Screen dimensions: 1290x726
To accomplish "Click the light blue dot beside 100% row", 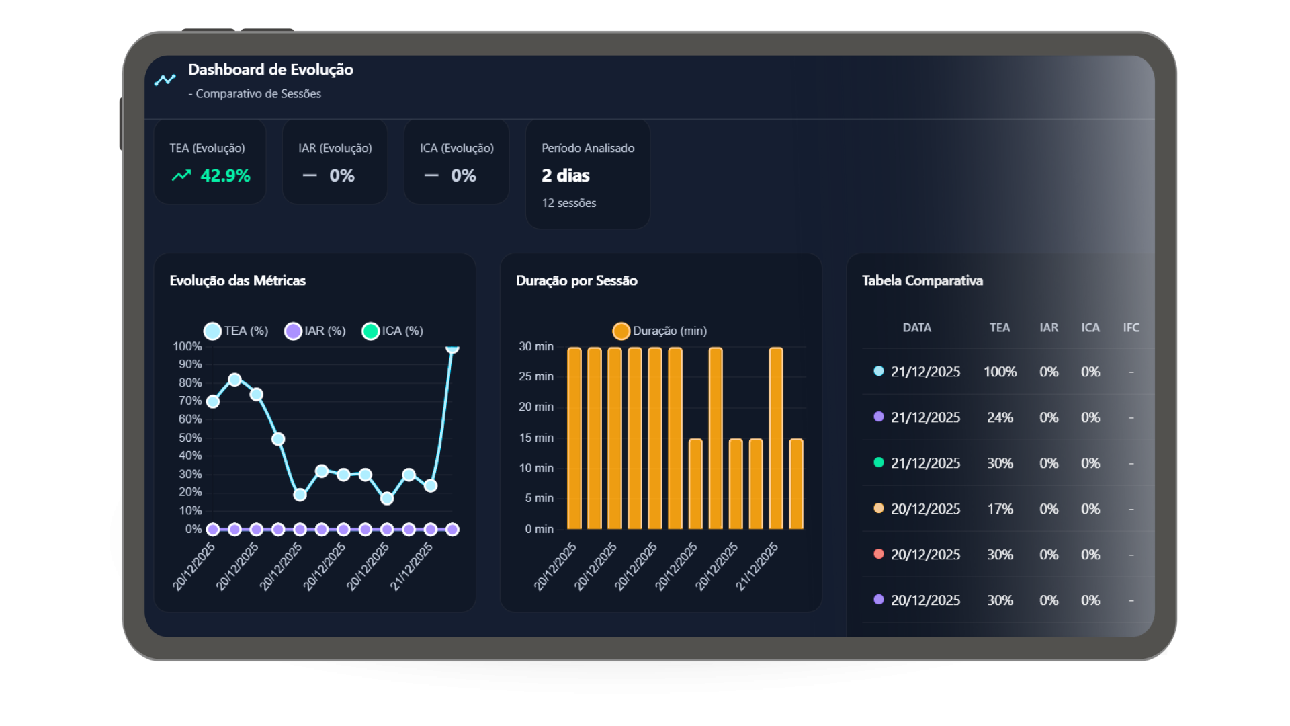I will tap(878, 371).
